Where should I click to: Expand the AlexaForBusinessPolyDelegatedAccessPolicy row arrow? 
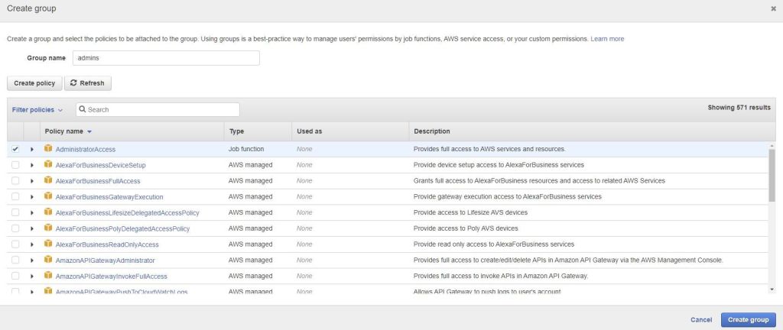pyautogui.click(x=32, y=229)
